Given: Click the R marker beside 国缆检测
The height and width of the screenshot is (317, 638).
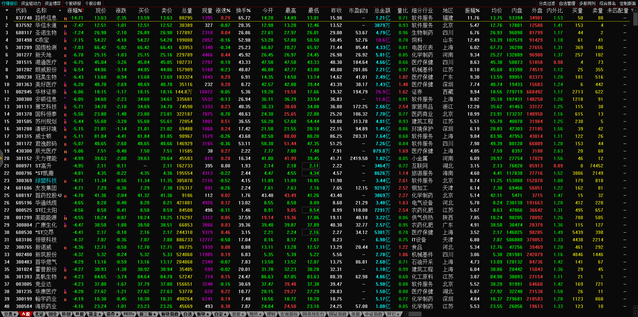Looking at the screenshot, I should click(65, 48).
